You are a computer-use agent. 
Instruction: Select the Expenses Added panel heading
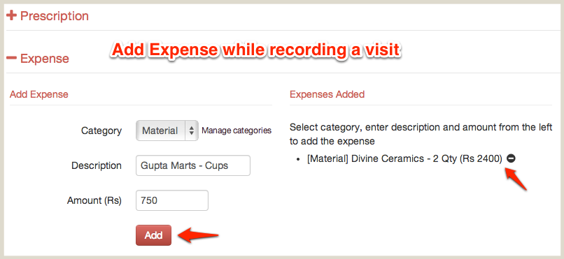327,94
